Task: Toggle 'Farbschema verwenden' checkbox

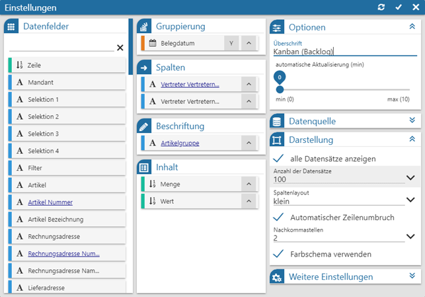Action: point(279,254)
